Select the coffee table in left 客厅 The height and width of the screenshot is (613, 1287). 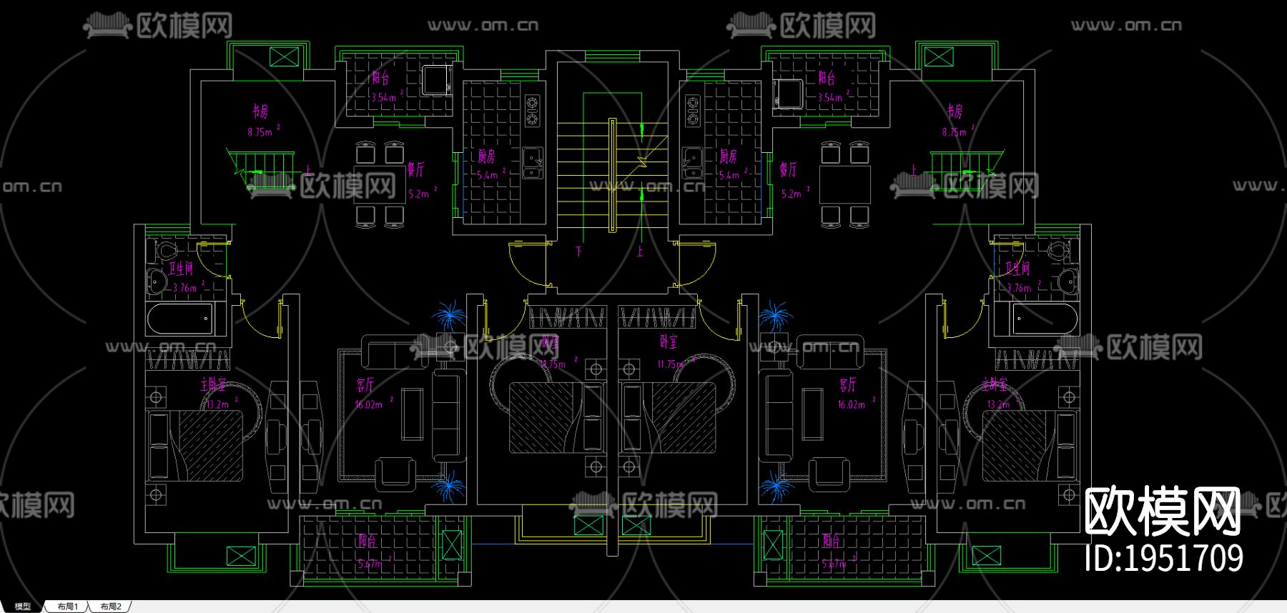click(412, 413)
